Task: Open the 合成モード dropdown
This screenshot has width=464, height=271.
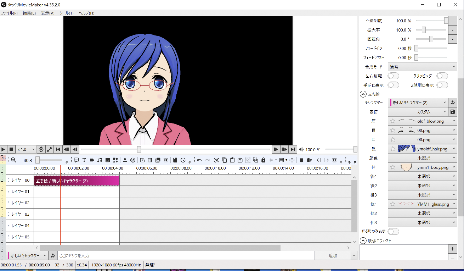Action: (x=422, y=67)
